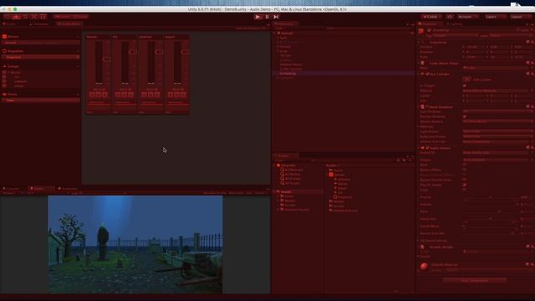535x301 pixels.
Task: Select the Assets folder in Project tree
Action: pos(286,191)
